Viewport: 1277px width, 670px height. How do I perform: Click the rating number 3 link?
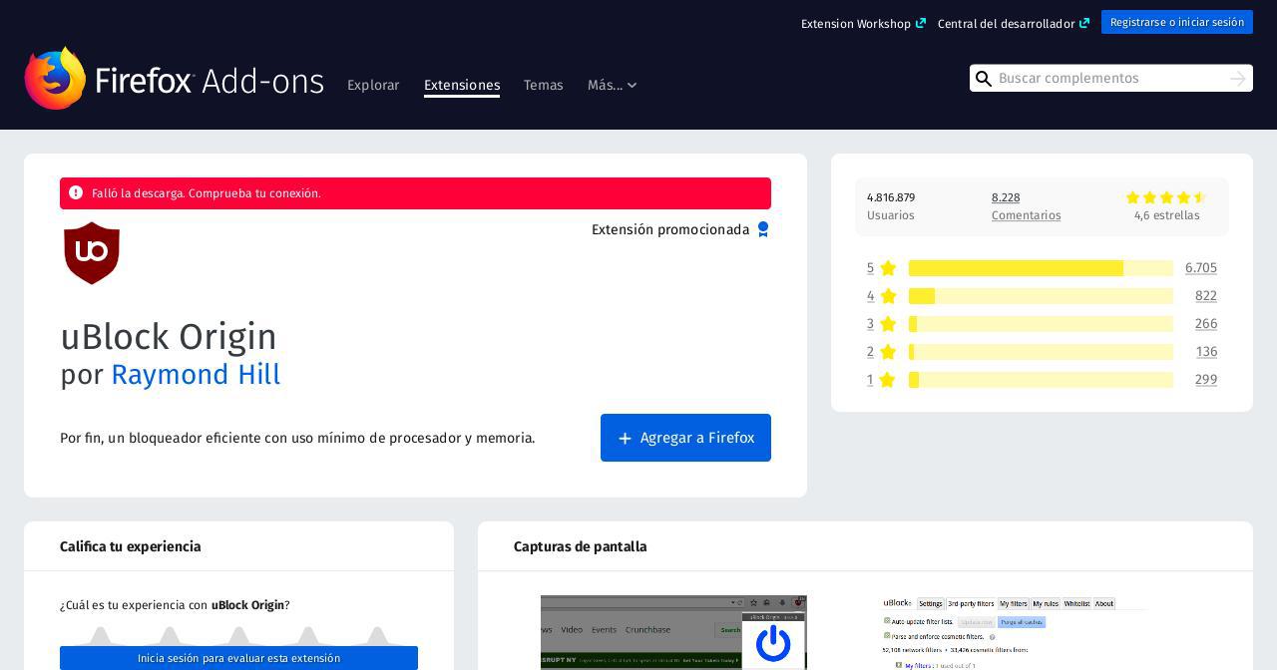coord(870,324)
